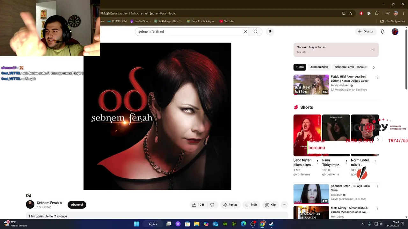Image resolution: width=408 pixels, height=229 pixels.
Task: Bookmark this page with the star icon
Action: [351, 13]
